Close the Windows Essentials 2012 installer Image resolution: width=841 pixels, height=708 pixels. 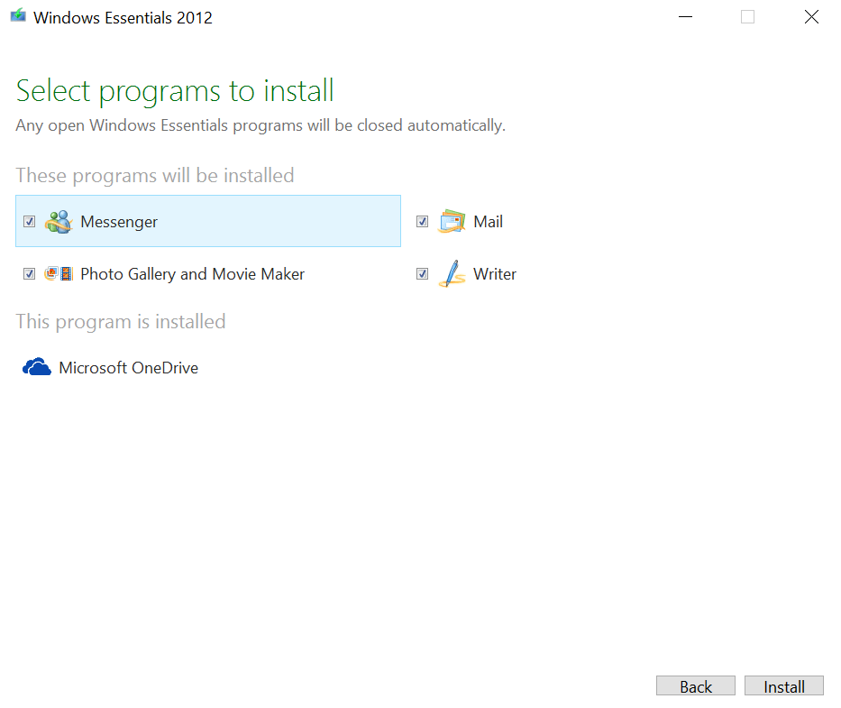pos(811,17)
